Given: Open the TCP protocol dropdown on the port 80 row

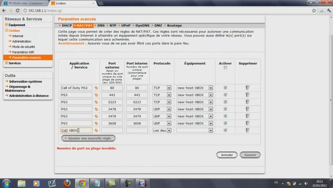Looking at the screenshot, I should click(x=162, y=88).
